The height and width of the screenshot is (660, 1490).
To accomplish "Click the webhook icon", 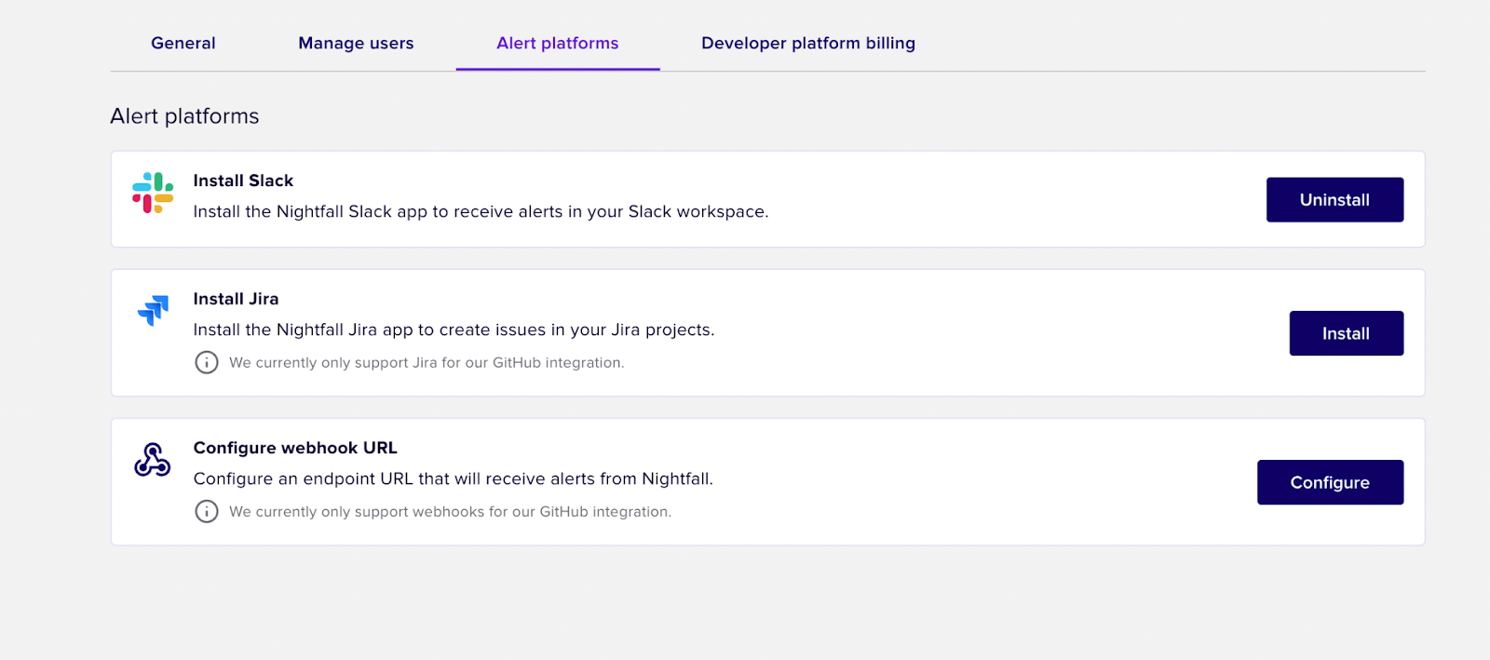I will coord(152,460).
